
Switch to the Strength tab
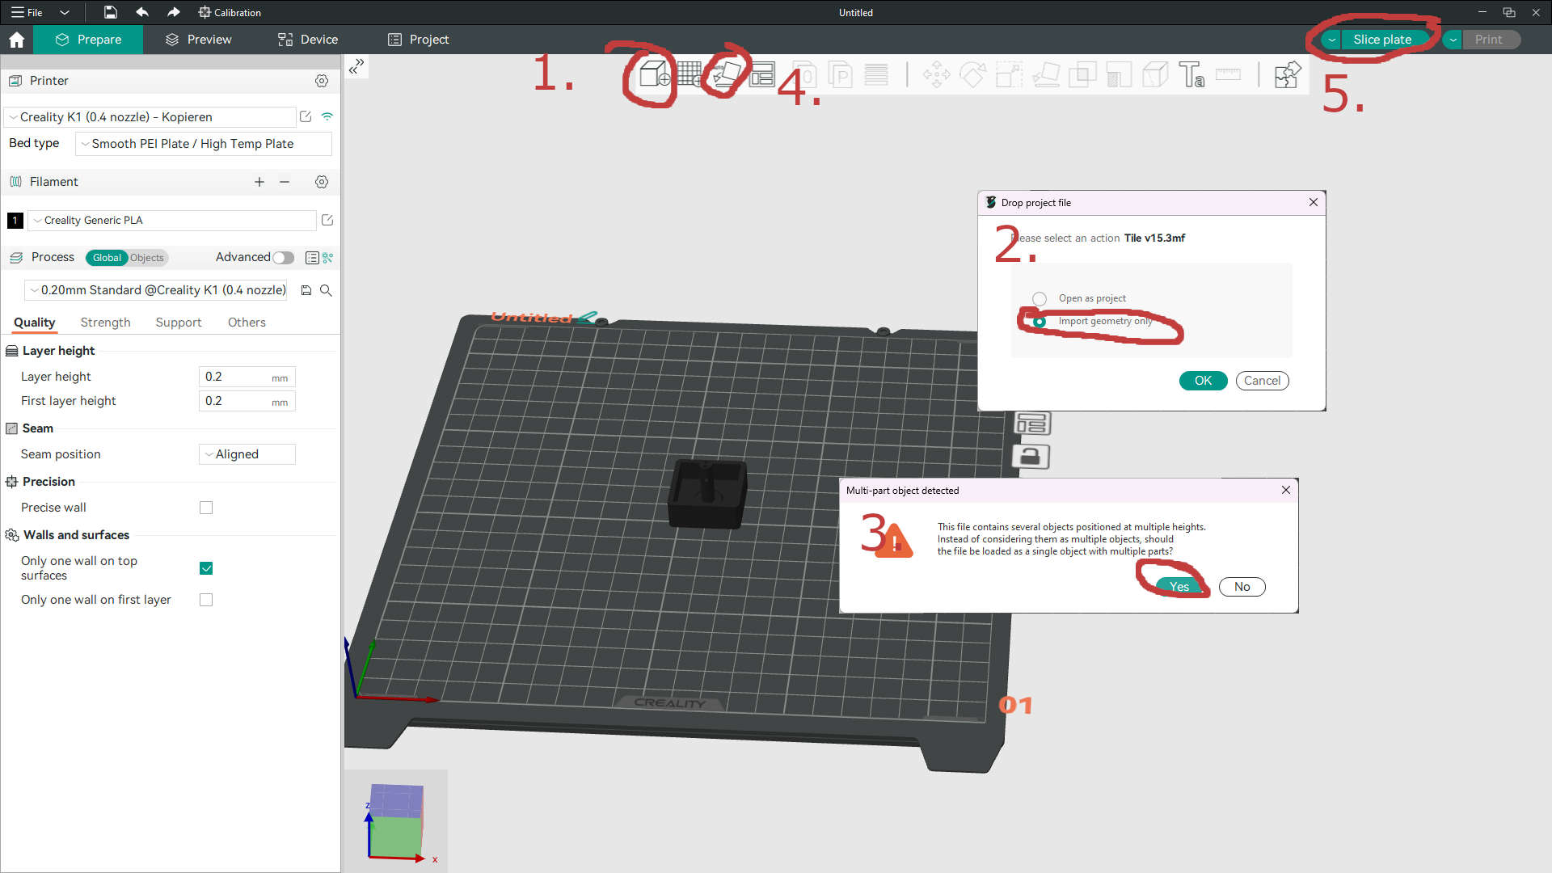[x=104, y=322]
